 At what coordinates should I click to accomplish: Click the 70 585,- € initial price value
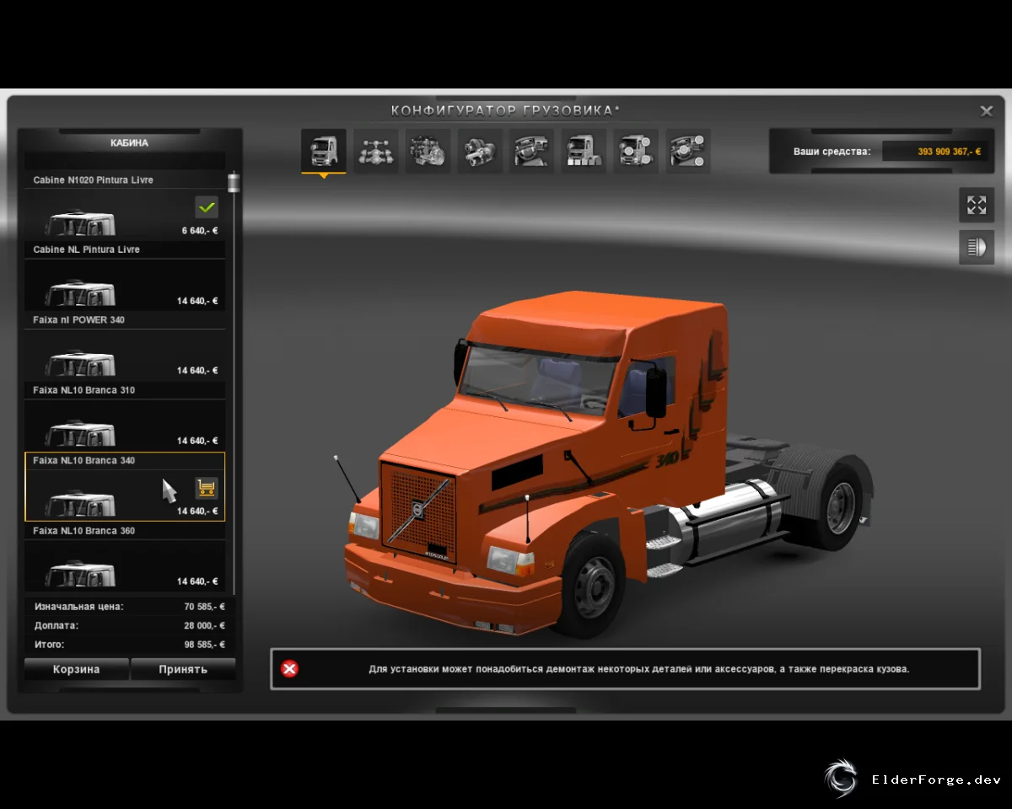pos(205,606)
